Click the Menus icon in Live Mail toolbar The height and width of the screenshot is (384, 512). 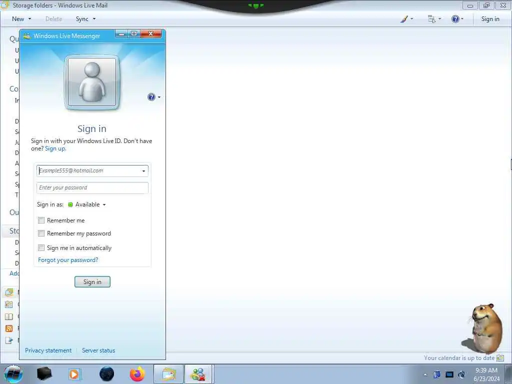431,19
